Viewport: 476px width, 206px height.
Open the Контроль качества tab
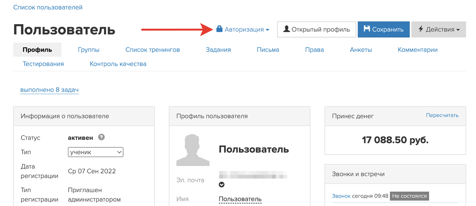[x=118, y=64]
